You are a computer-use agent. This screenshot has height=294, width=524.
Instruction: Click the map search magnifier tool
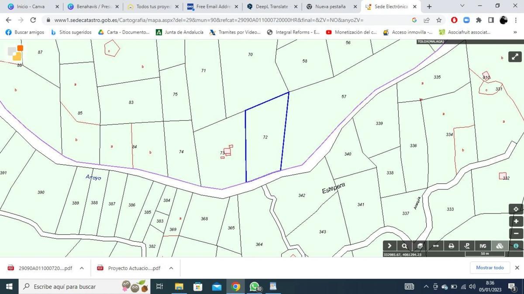coord(404,246)
